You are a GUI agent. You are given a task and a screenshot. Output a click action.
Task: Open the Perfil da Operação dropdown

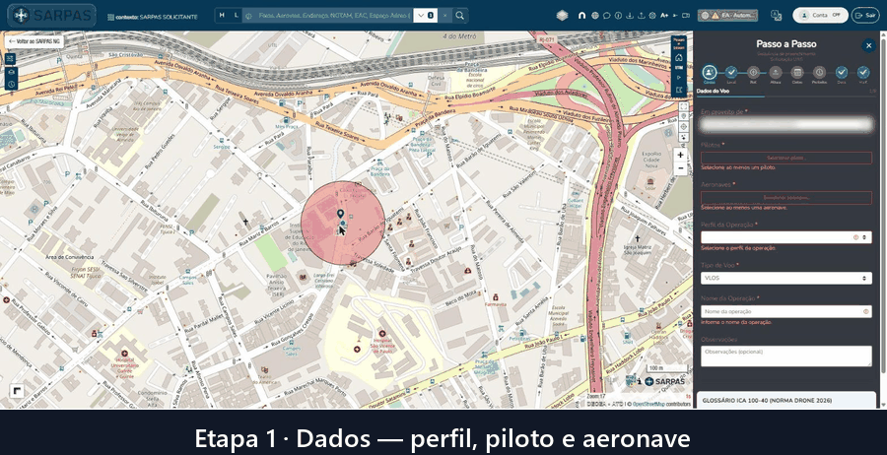(786, 237)
